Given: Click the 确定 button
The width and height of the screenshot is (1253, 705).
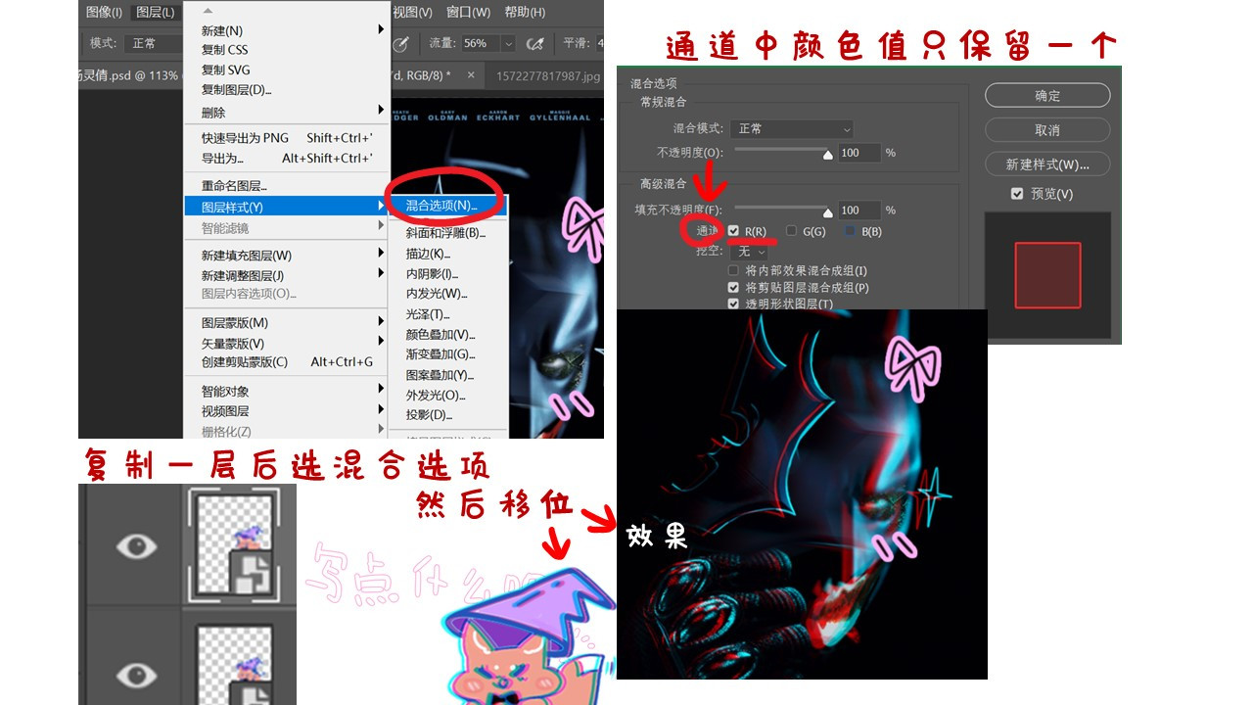Looking at the screenshot, I should (1046, 95).
